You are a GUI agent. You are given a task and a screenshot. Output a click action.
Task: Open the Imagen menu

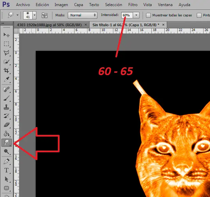coord(61,5)
